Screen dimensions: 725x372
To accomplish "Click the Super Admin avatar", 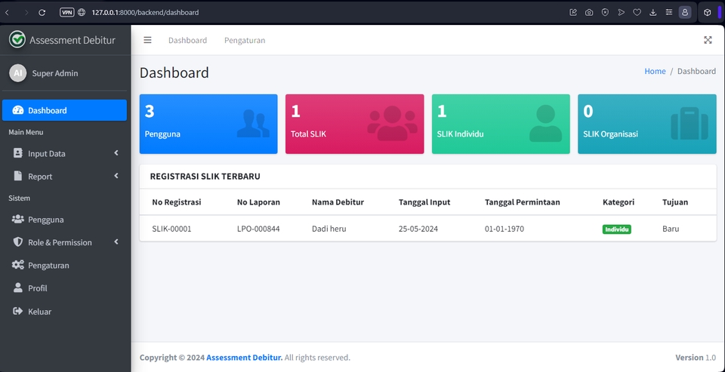I will click(17, 73).
